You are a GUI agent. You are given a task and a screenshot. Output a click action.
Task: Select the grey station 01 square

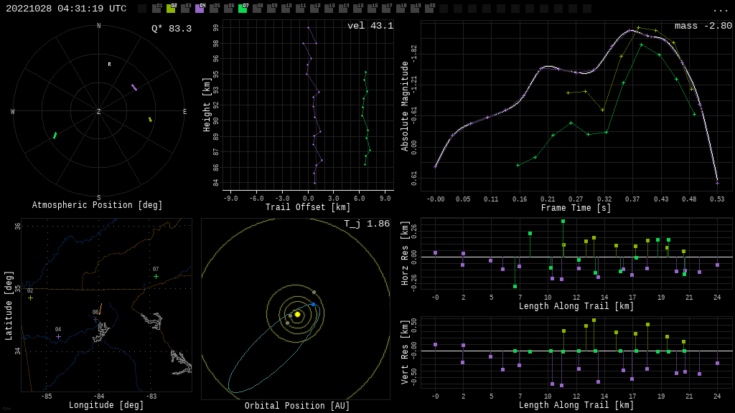156,9
